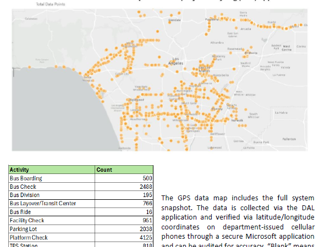The image size is (330, 247).
Task: Click the La Habra map label
Action: (x=280, y=113)
